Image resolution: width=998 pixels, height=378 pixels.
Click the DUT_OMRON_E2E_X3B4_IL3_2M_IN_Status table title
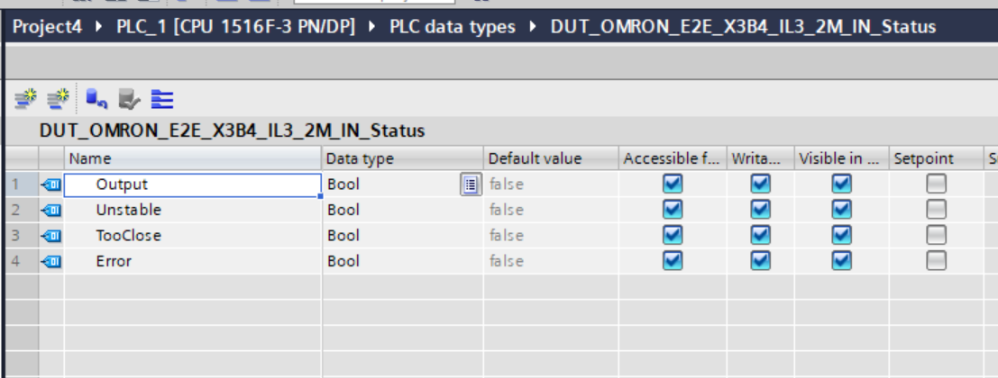[232, 130]
